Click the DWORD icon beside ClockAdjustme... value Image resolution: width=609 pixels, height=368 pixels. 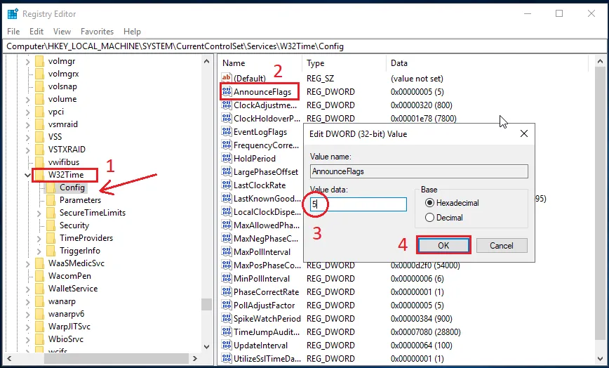coord(227,105)
